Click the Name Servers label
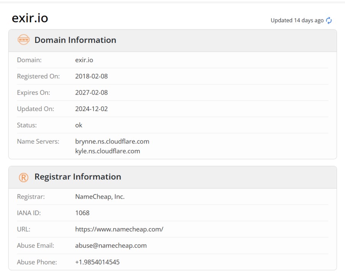This screenshot has height=276, width=345. click(x=38, y=142)
